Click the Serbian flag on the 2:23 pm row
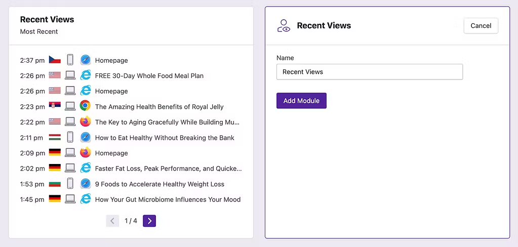The height and width of the screenshot is (247, 518). point(55,106)
